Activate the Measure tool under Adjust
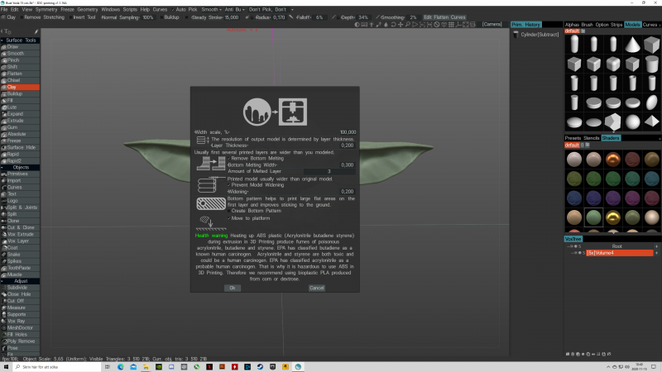 point(16,308)
